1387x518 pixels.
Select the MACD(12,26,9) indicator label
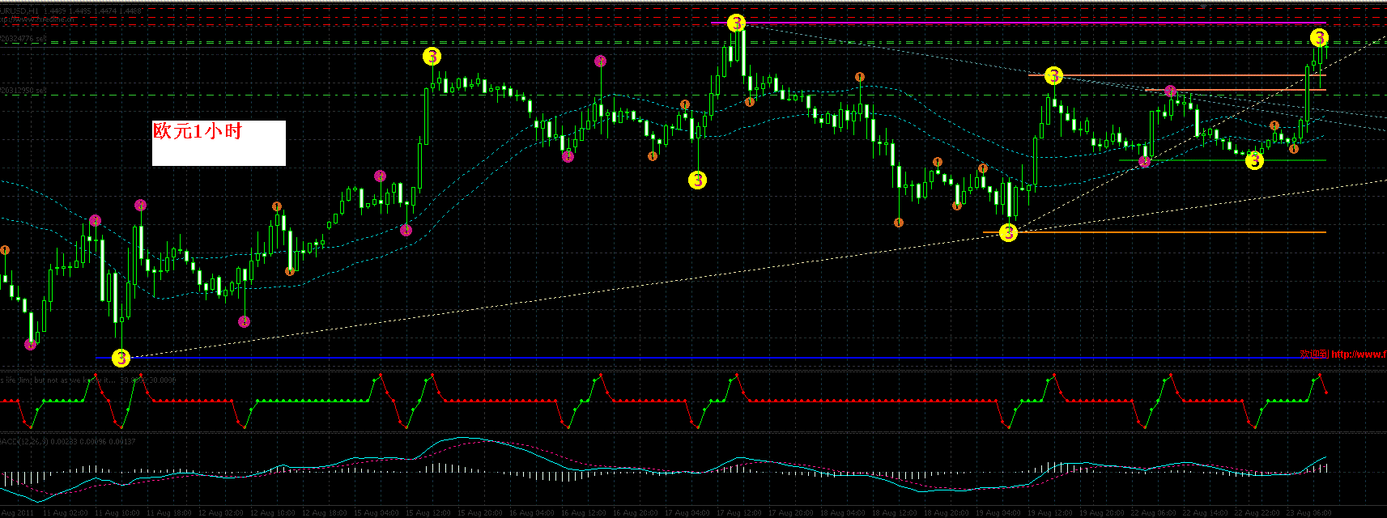68,441
